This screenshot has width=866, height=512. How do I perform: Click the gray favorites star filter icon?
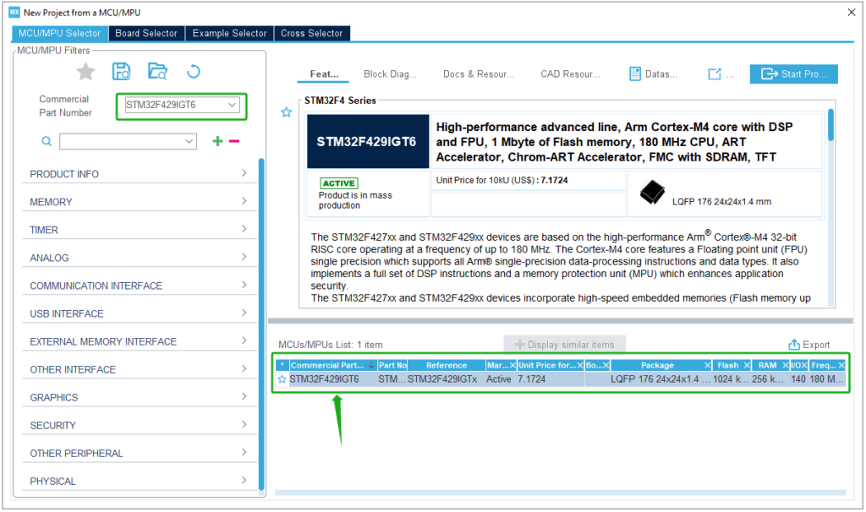pyautogui.click(x=86, y=71)
